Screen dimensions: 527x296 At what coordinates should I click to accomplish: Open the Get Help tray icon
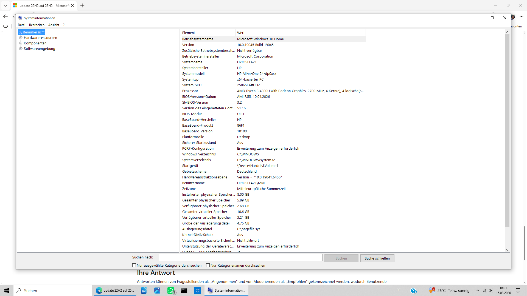tap(414, 291)
